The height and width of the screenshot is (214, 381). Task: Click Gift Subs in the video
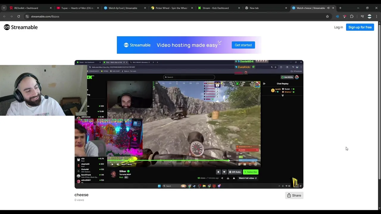click(x=235, y=172)
